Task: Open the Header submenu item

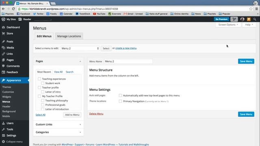Action: coord(6,107)
